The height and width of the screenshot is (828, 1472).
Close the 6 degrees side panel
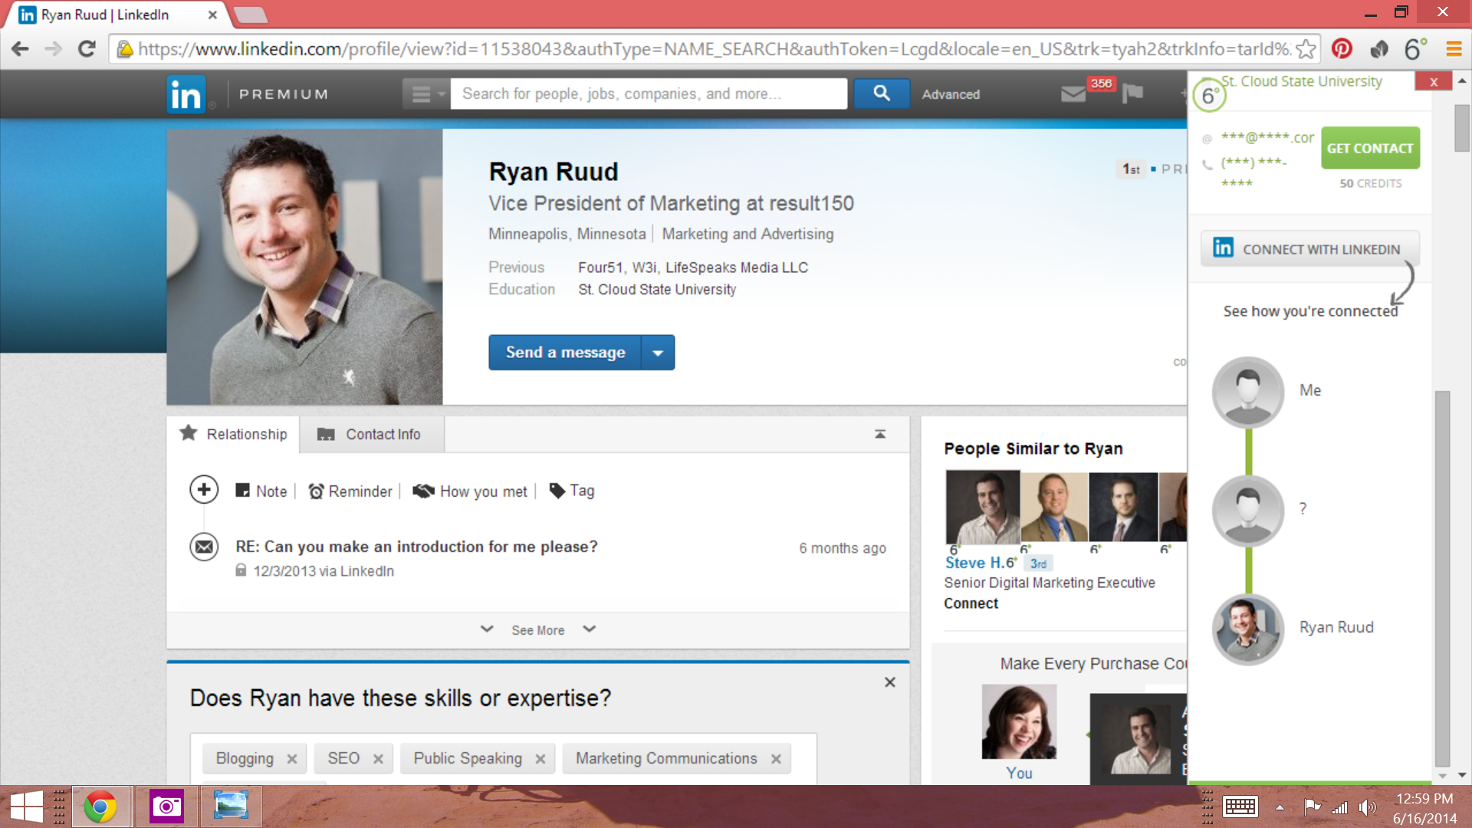pyautogui.click(x=1434, y=82)
